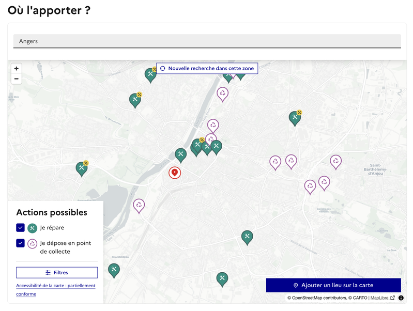Open the Filtres panel
This screenshot has height=311, width=413.
click(57, 272)
